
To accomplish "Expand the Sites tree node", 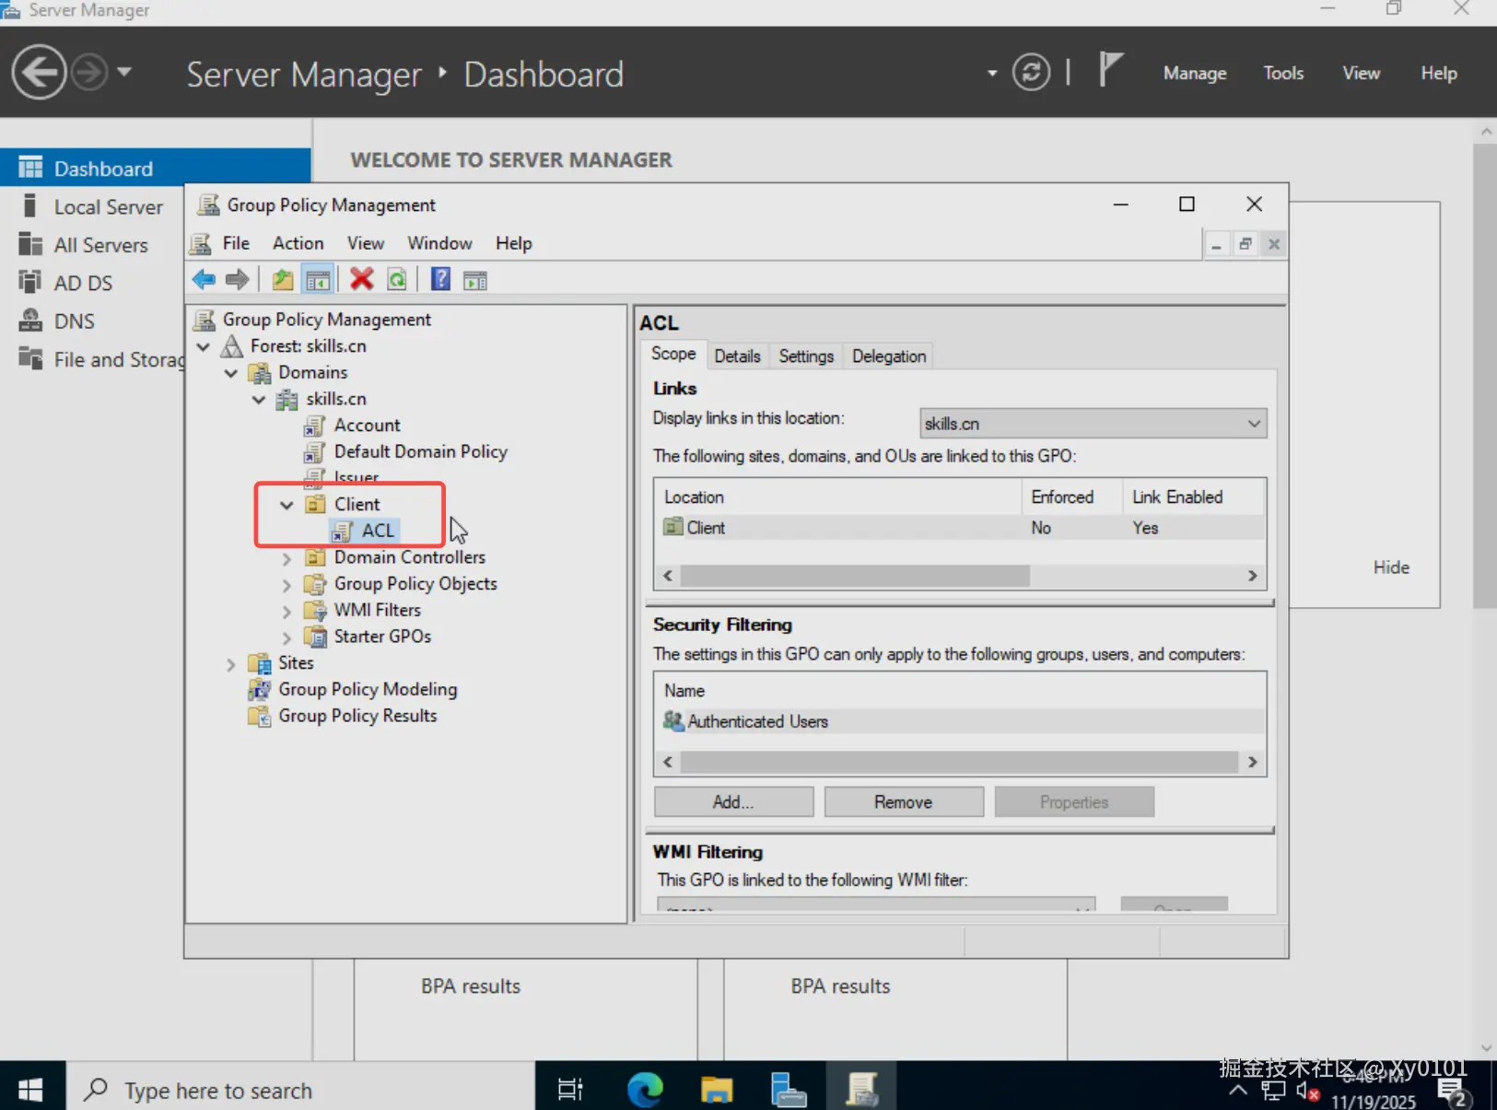I will (x=231, y=664).
